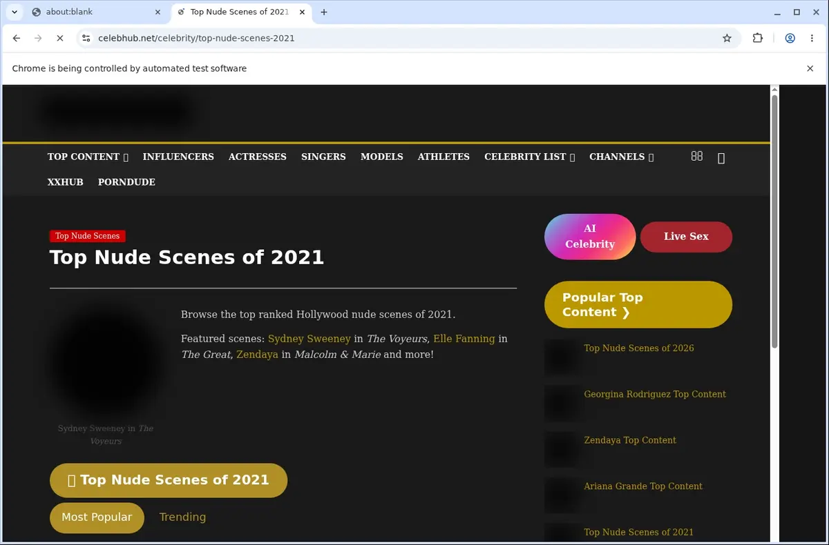Open Zendaya Top Content sidebar link
Image resolution: width=829 pixels, height=545 pixels.
(x=630, y=440)
